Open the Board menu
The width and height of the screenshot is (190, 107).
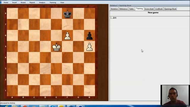[23, 2]
